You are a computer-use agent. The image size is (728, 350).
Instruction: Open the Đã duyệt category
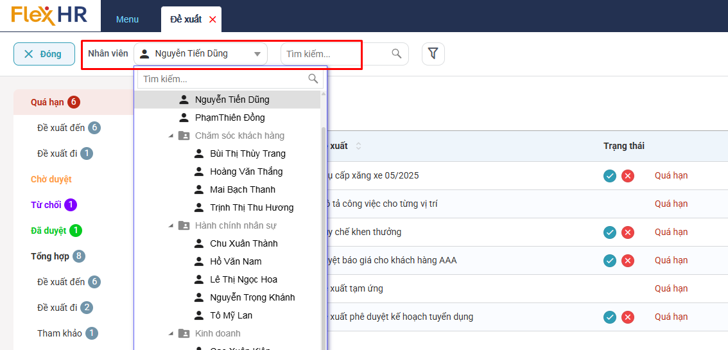coord(48,231)
